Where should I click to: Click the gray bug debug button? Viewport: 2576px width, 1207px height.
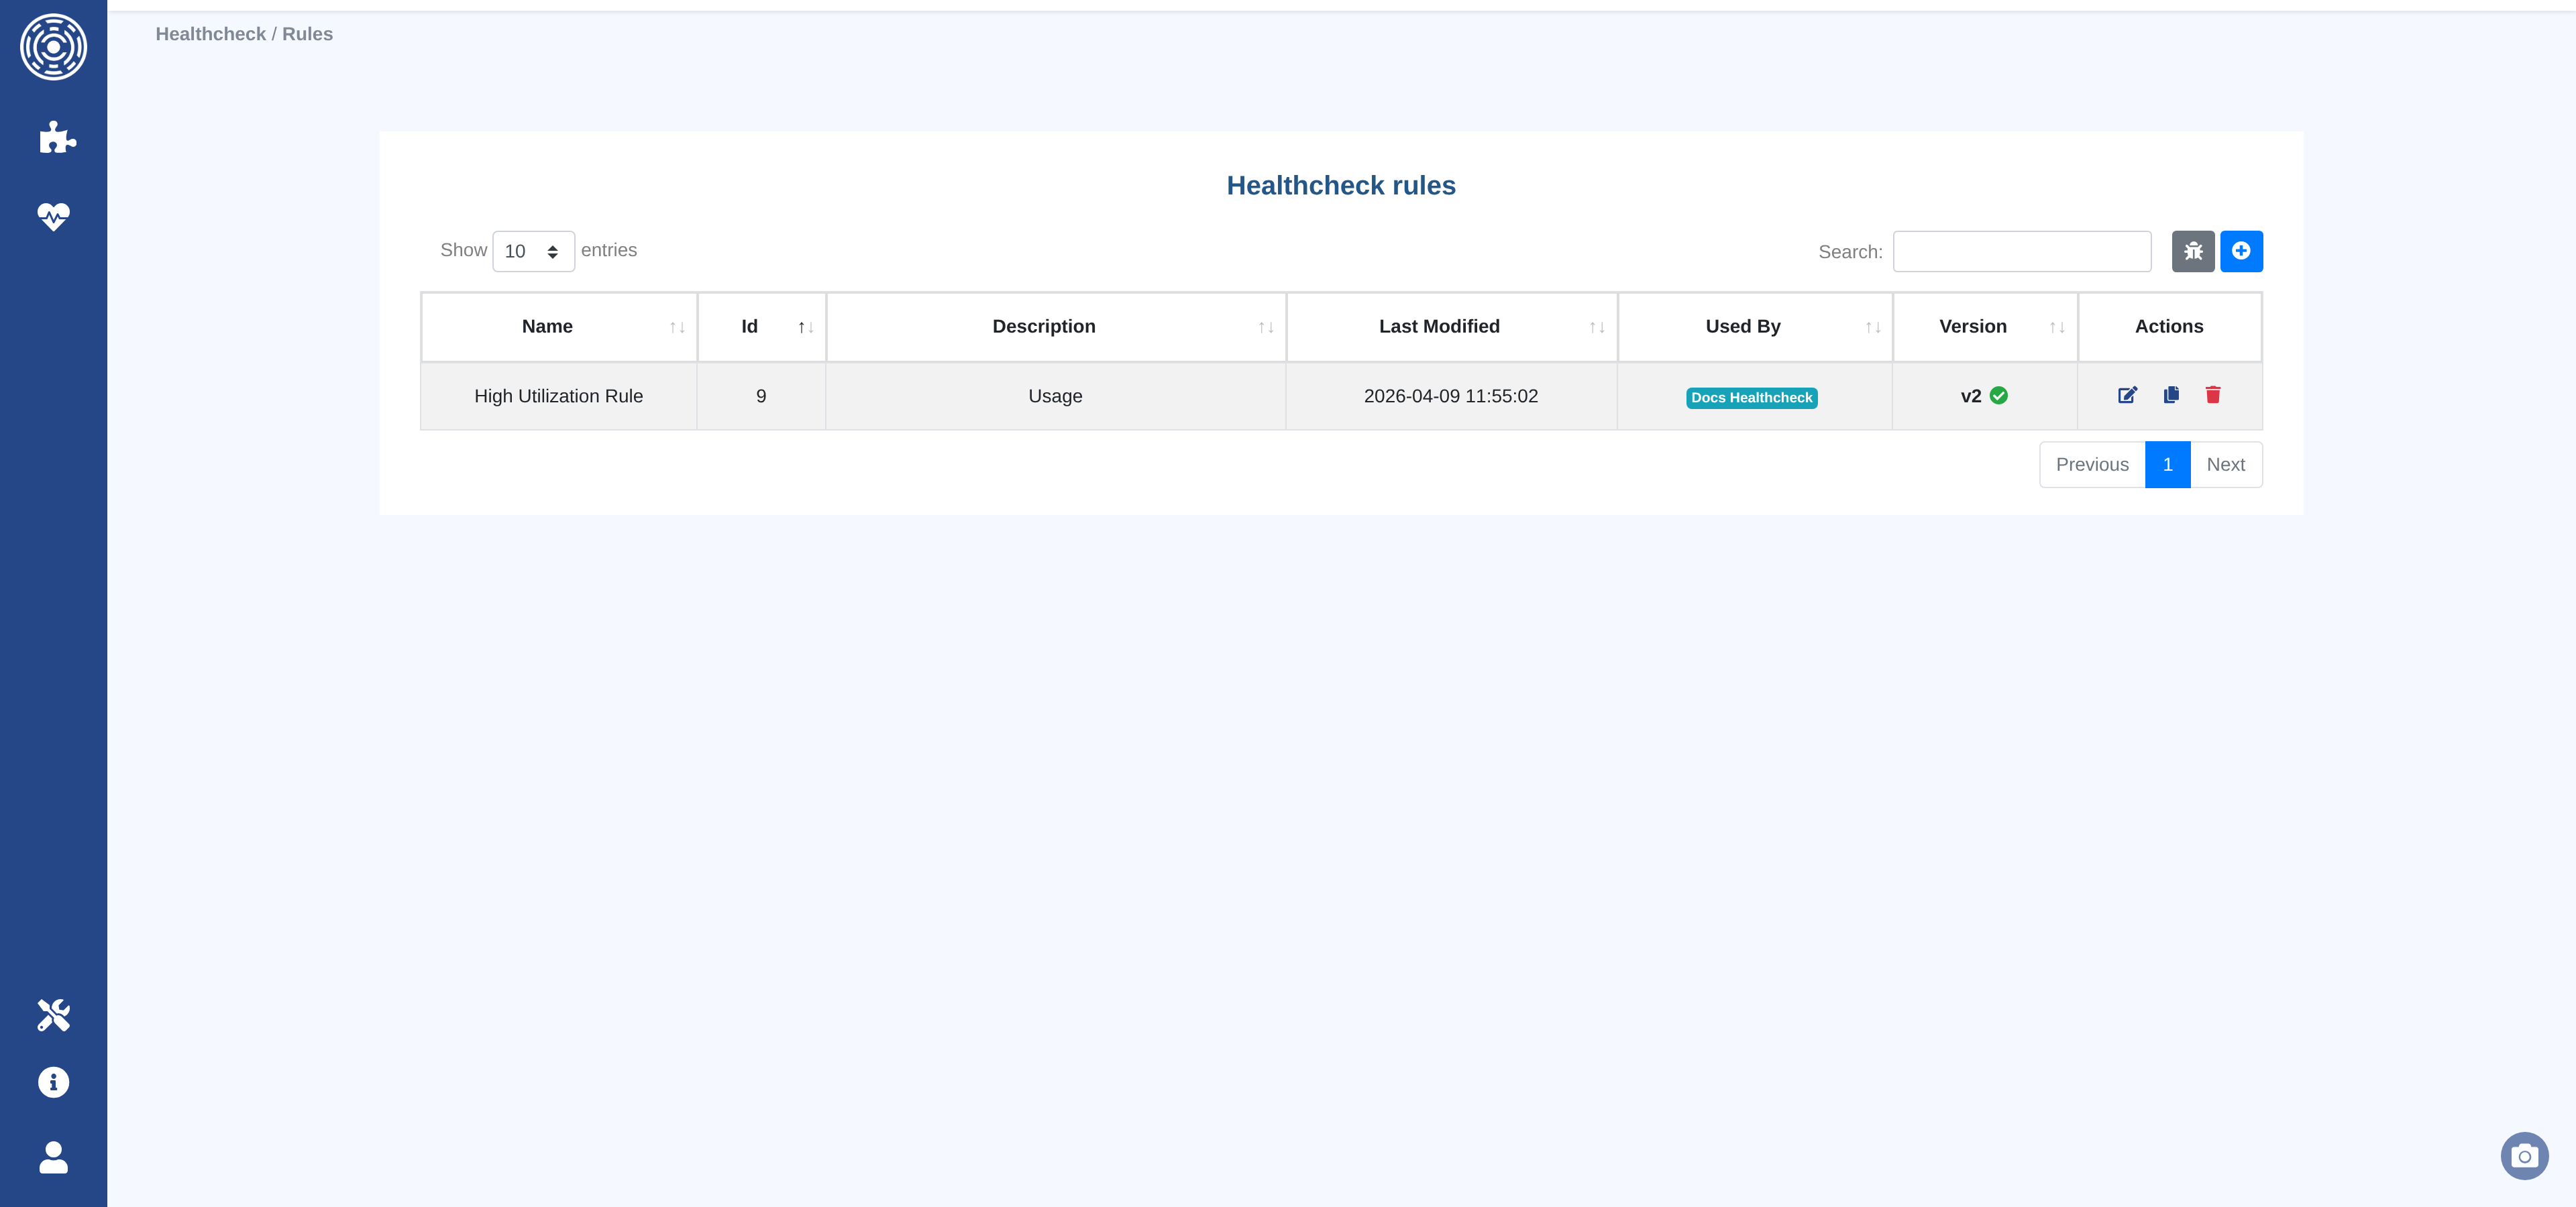pyautogui.click(x=2192, y=251)
